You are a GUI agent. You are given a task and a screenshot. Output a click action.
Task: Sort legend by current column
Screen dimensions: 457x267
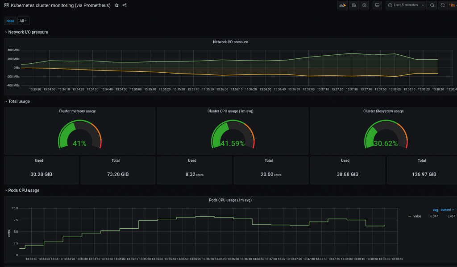point(447,209)
